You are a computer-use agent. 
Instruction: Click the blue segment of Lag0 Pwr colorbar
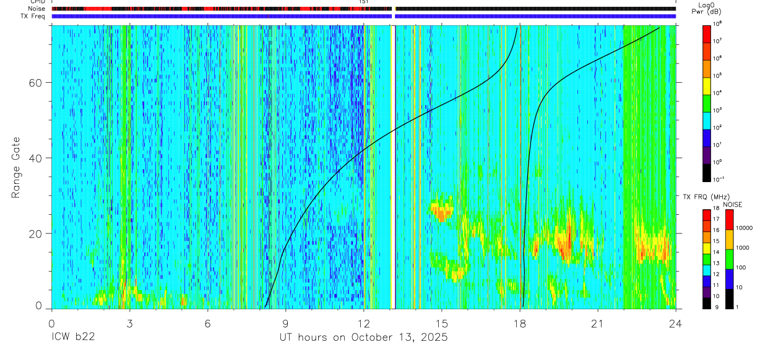point(706,137)
